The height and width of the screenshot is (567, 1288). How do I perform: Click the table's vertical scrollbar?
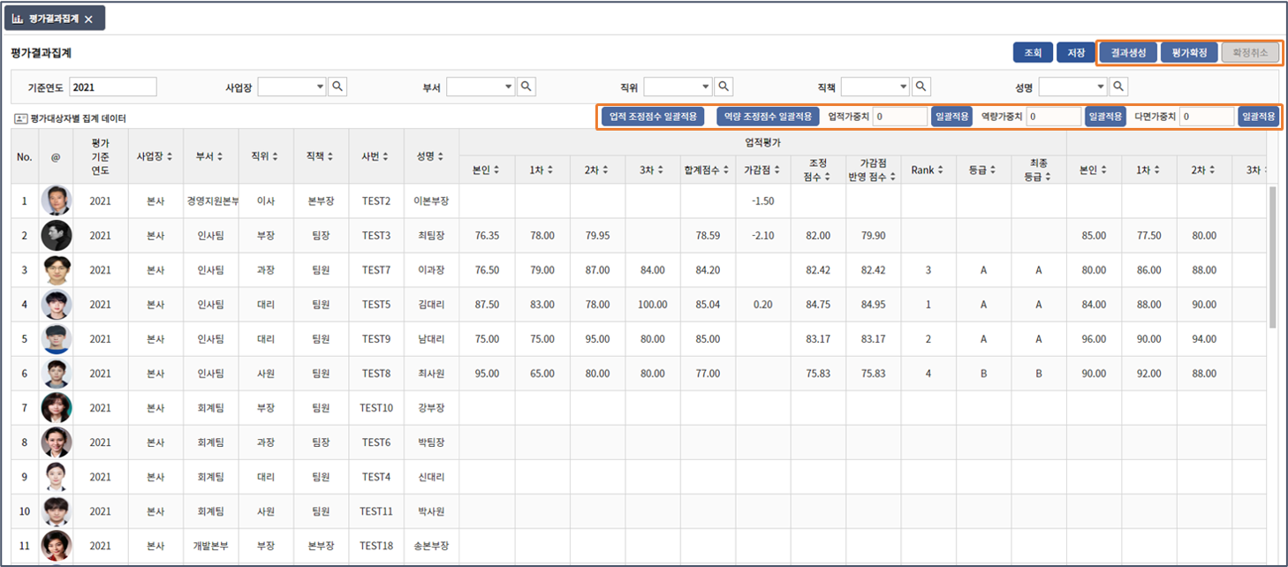[x=1272, y=256]
